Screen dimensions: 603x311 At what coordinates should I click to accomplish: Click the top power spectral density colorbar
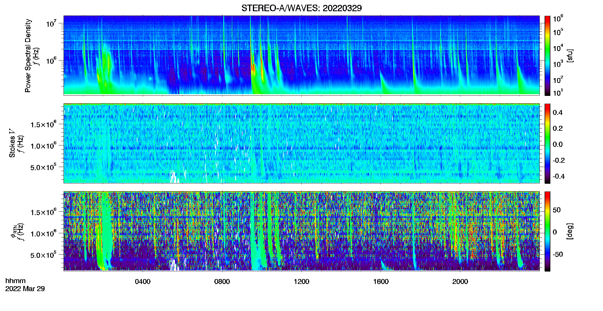[x=547, y=56]
